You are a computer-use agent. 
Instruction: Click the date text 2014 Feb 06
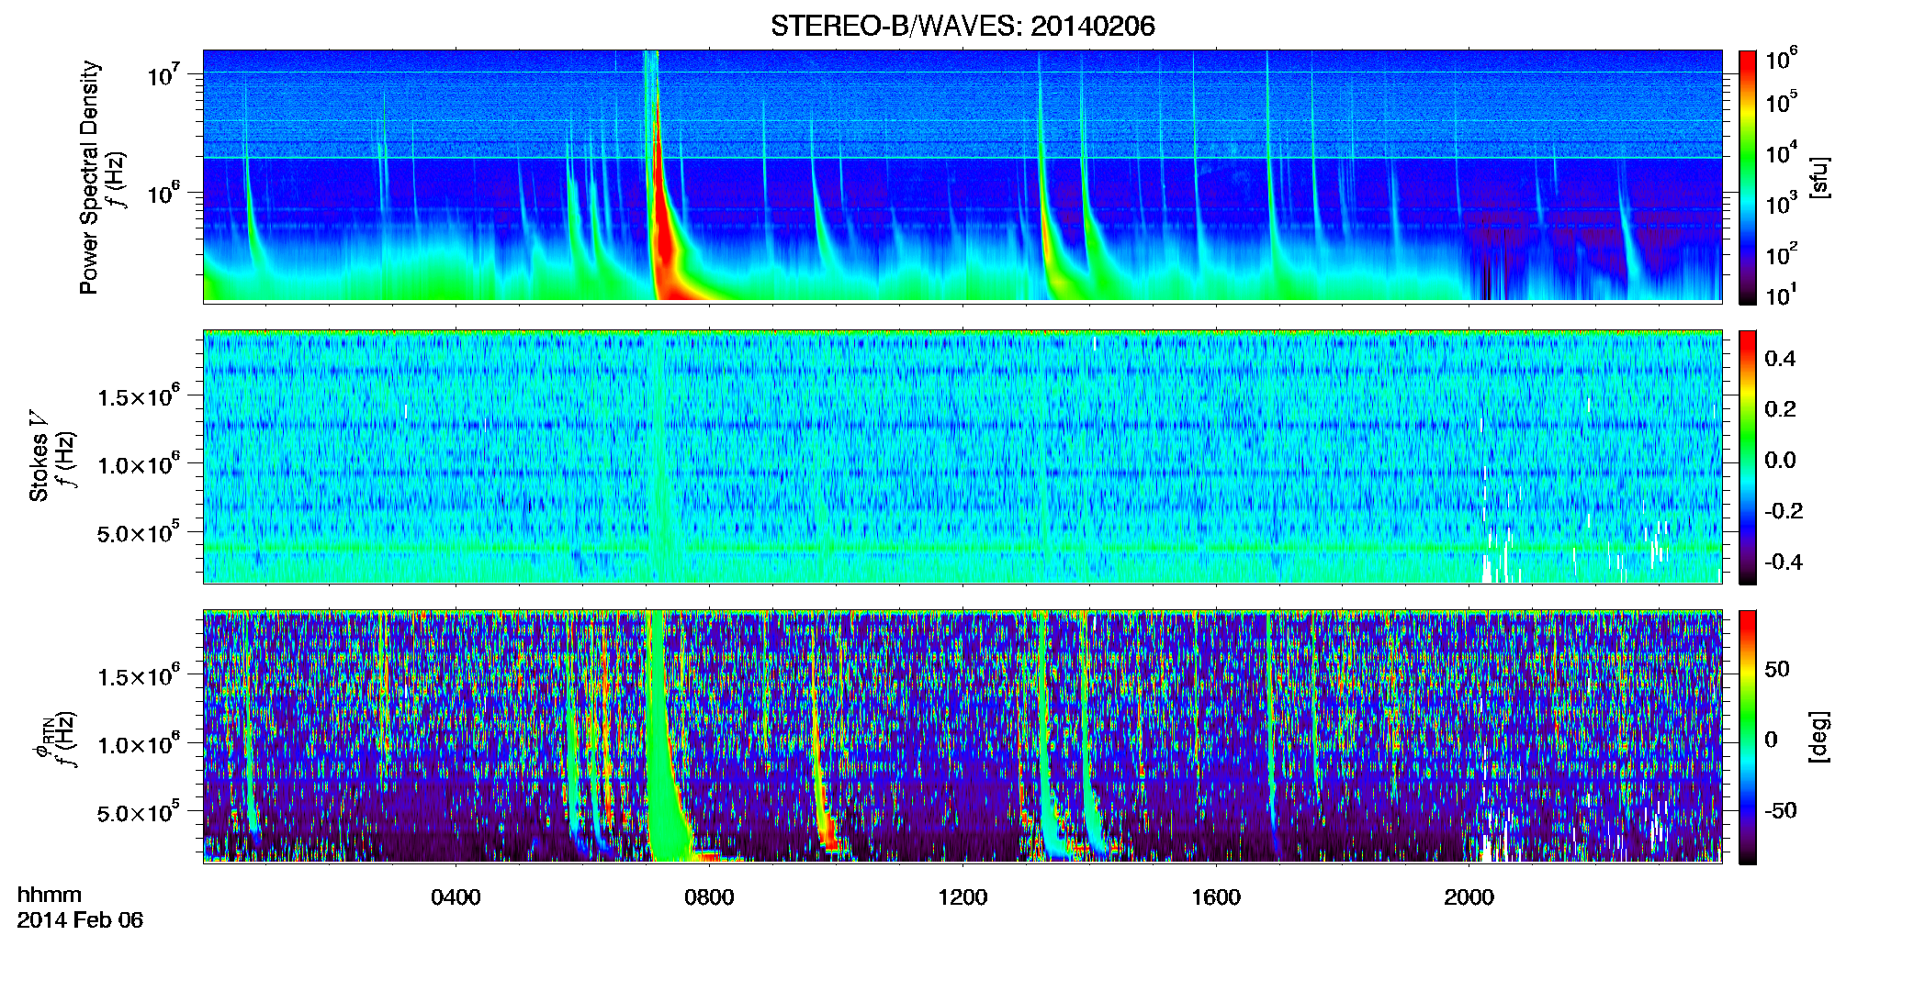(x=80, y=919)
